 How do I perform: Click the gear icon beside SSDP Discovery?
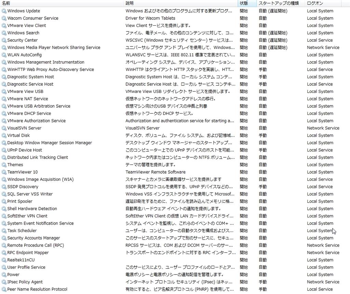4,187
